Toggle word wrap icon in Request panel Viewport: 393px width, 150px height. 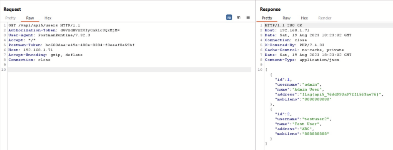point(229,18)
